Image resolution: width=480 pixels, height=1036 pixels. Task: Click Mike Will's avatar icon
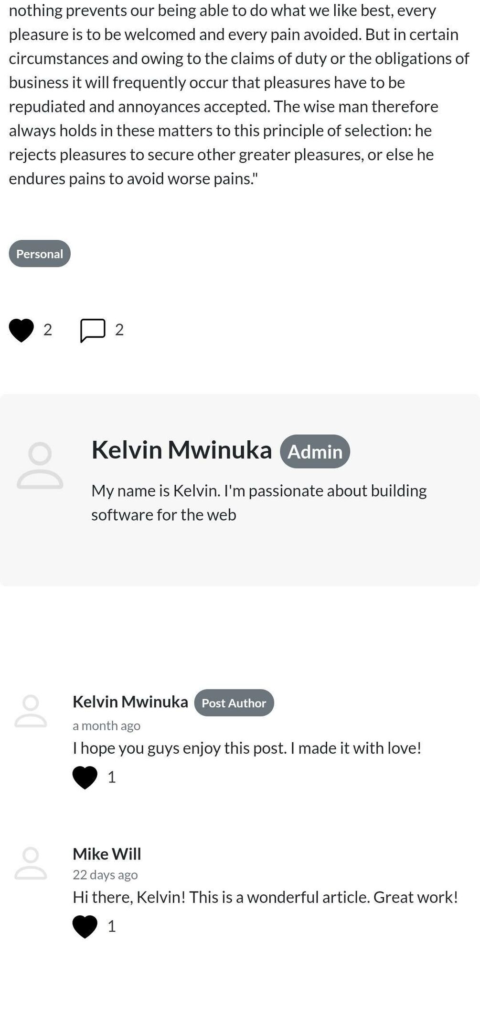[x=31, y=864]
